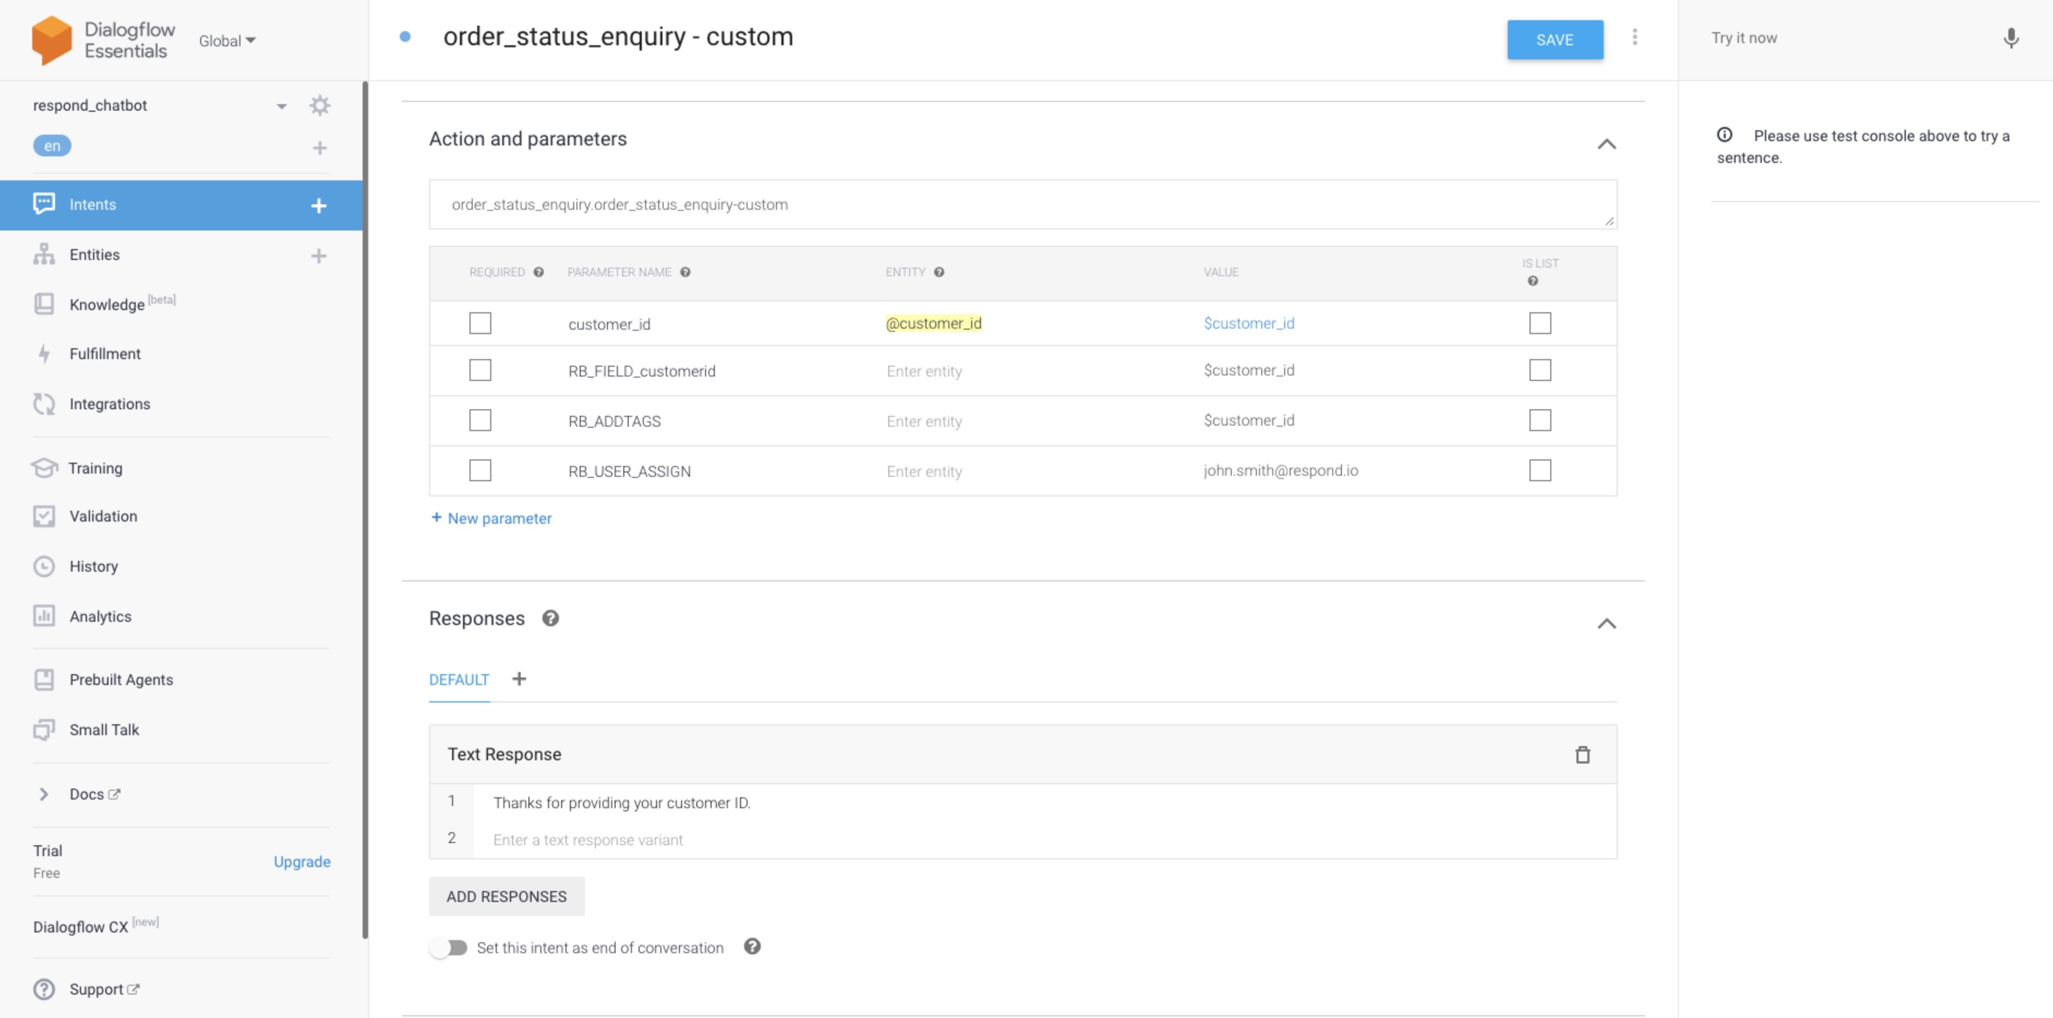Click the Responses help question mark icon
The width and height of the screenshot is (2053, 1018).
550,618
